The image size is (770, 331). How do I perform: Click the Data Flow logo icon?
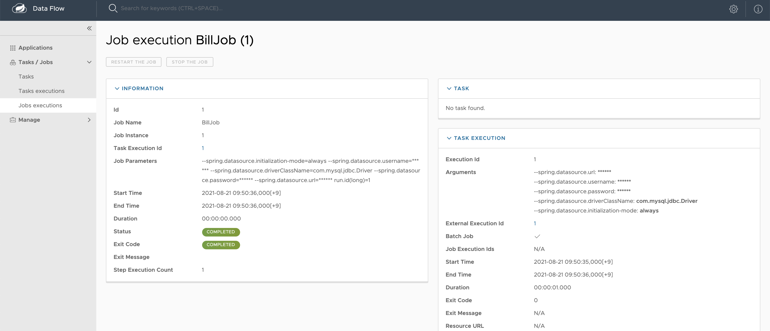point(19,8)
